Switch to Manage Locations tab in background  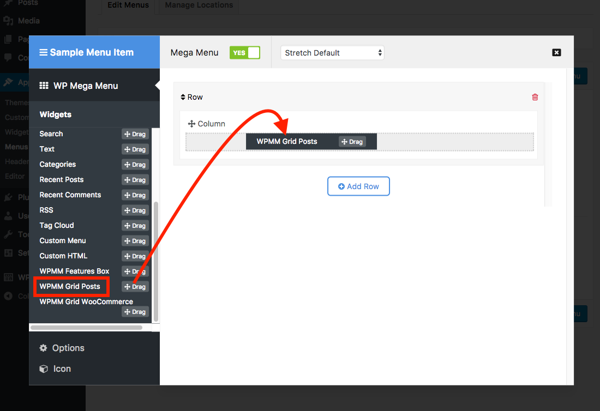point(199,5)
